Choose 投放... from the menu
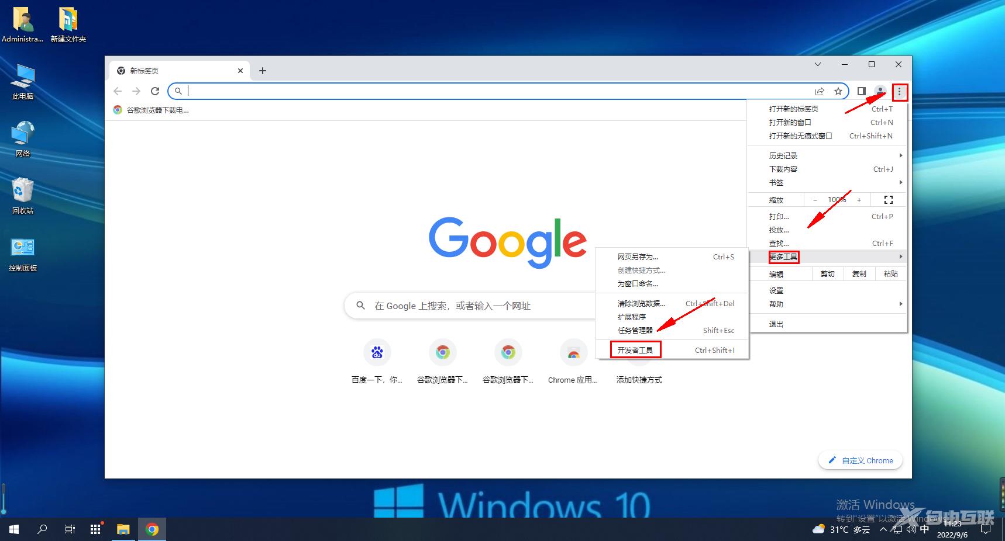The width and height of the screenshot is (1005, 541). [827, 230]
